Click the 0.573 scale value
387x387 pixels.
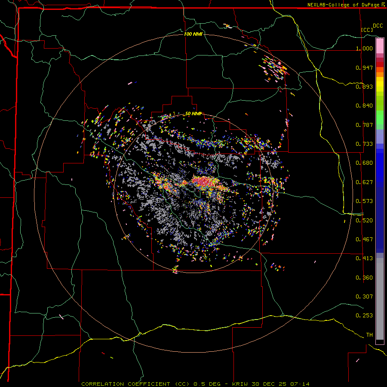(x=364, y=201)
